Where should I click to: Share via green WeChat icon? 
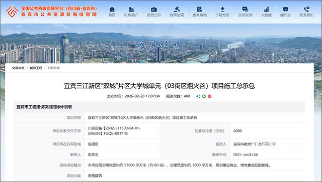click(204, 96)
